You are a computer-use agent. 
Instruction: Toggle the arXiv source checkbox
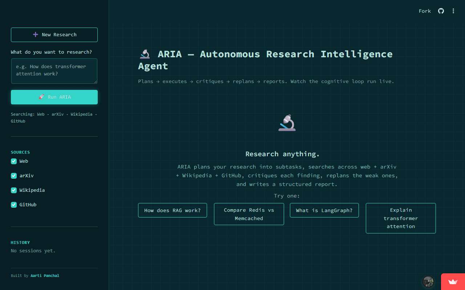tap(14, 176)
